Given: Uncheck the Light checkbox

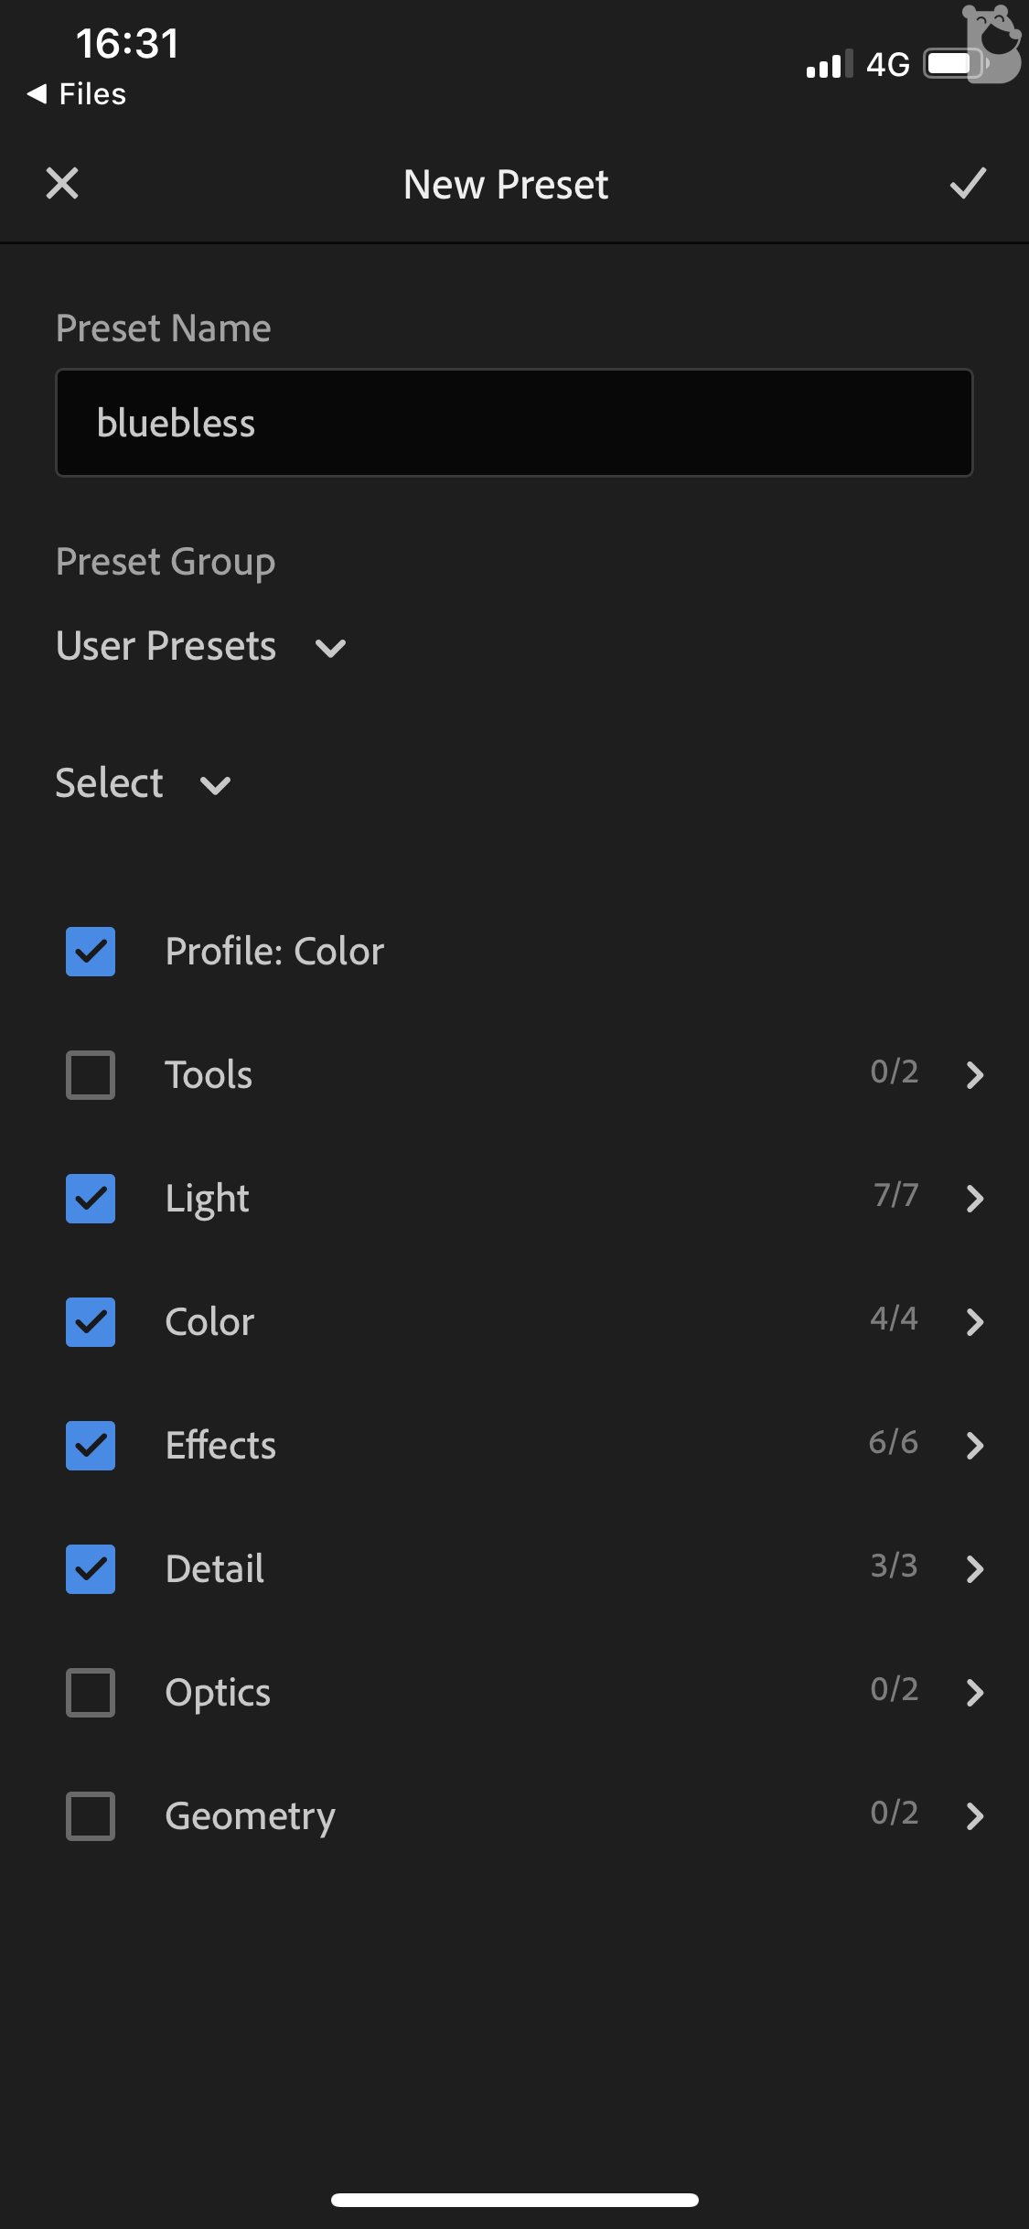Looking at the screenshot, I should (91, 1198).
